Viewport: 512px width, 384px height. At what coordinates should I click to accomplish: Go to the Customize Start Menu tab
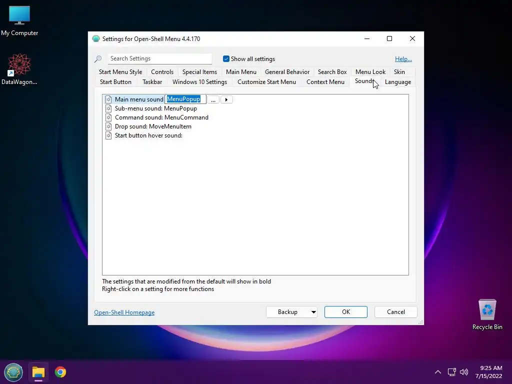coord(267,82)
